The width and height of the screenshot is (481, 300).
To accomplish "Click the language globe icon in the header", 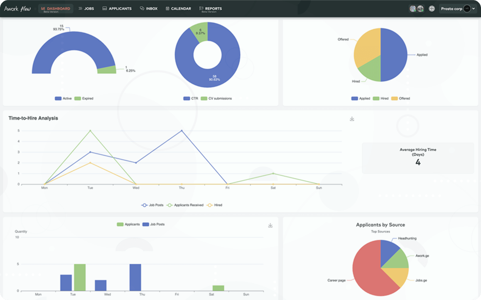I will point(432,9).
